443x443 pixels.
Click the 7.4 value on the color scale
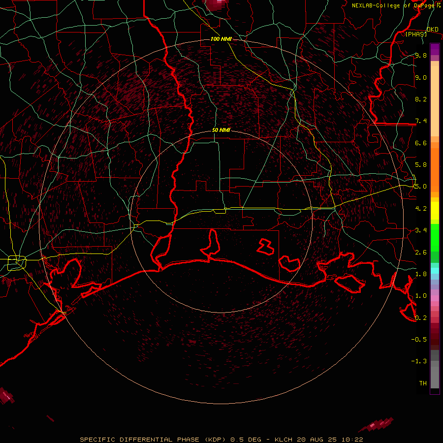[421, 121]
